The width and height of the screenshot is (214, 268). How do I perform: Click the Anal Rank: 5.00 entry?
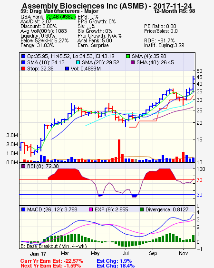95,40
